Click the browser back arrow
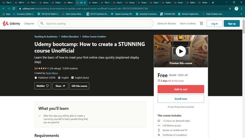 (3, 8)
